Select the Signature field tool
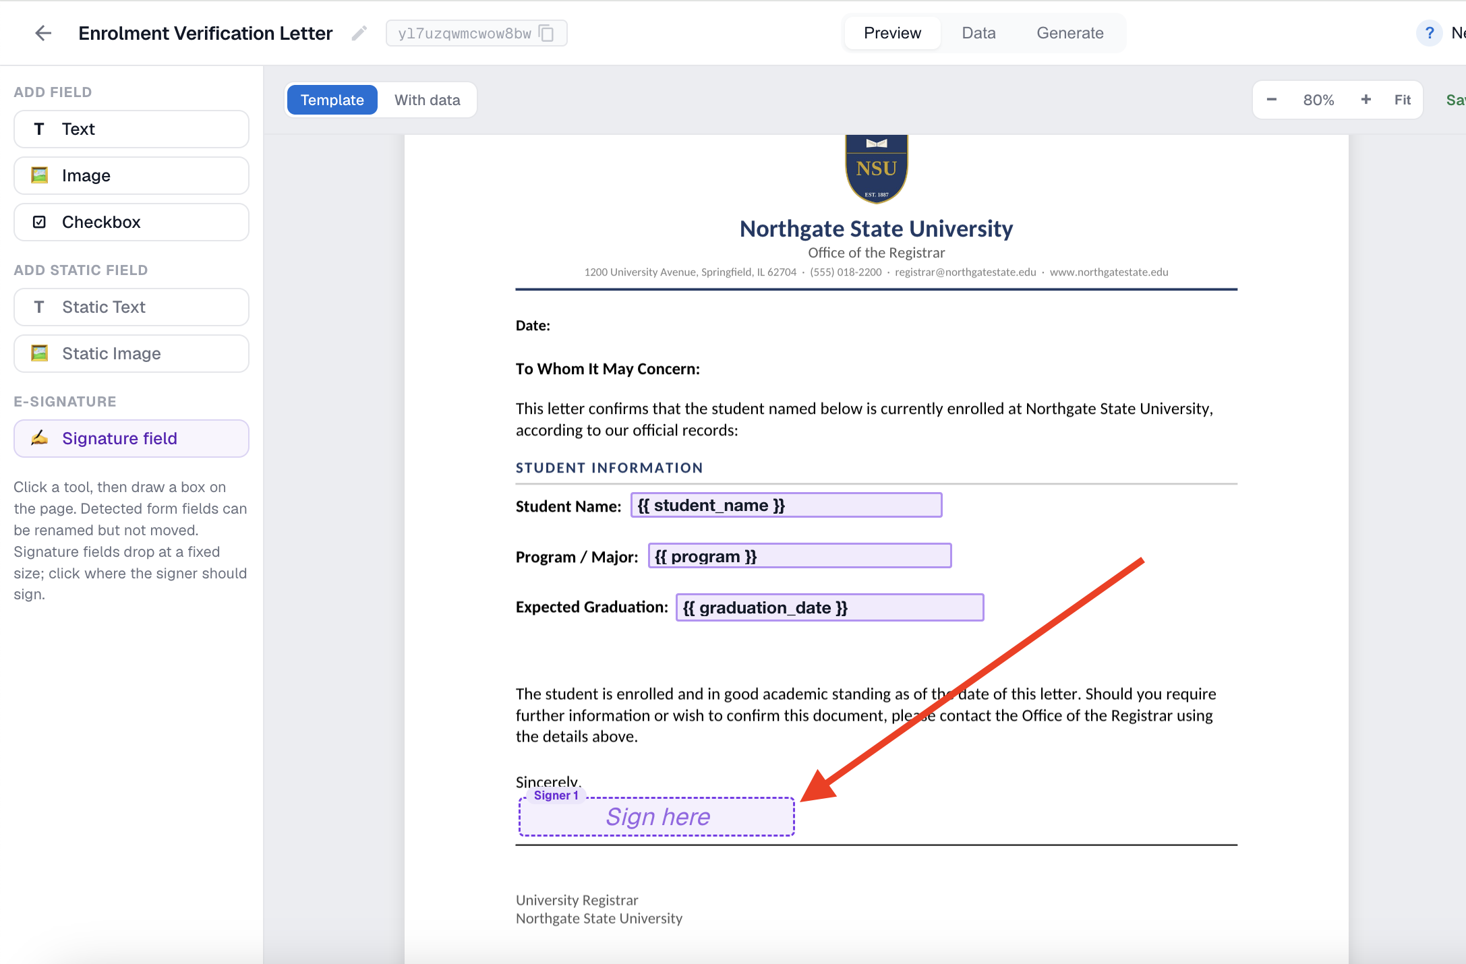Viewport: 1466px width, 964px height. (x=131, y=438)
